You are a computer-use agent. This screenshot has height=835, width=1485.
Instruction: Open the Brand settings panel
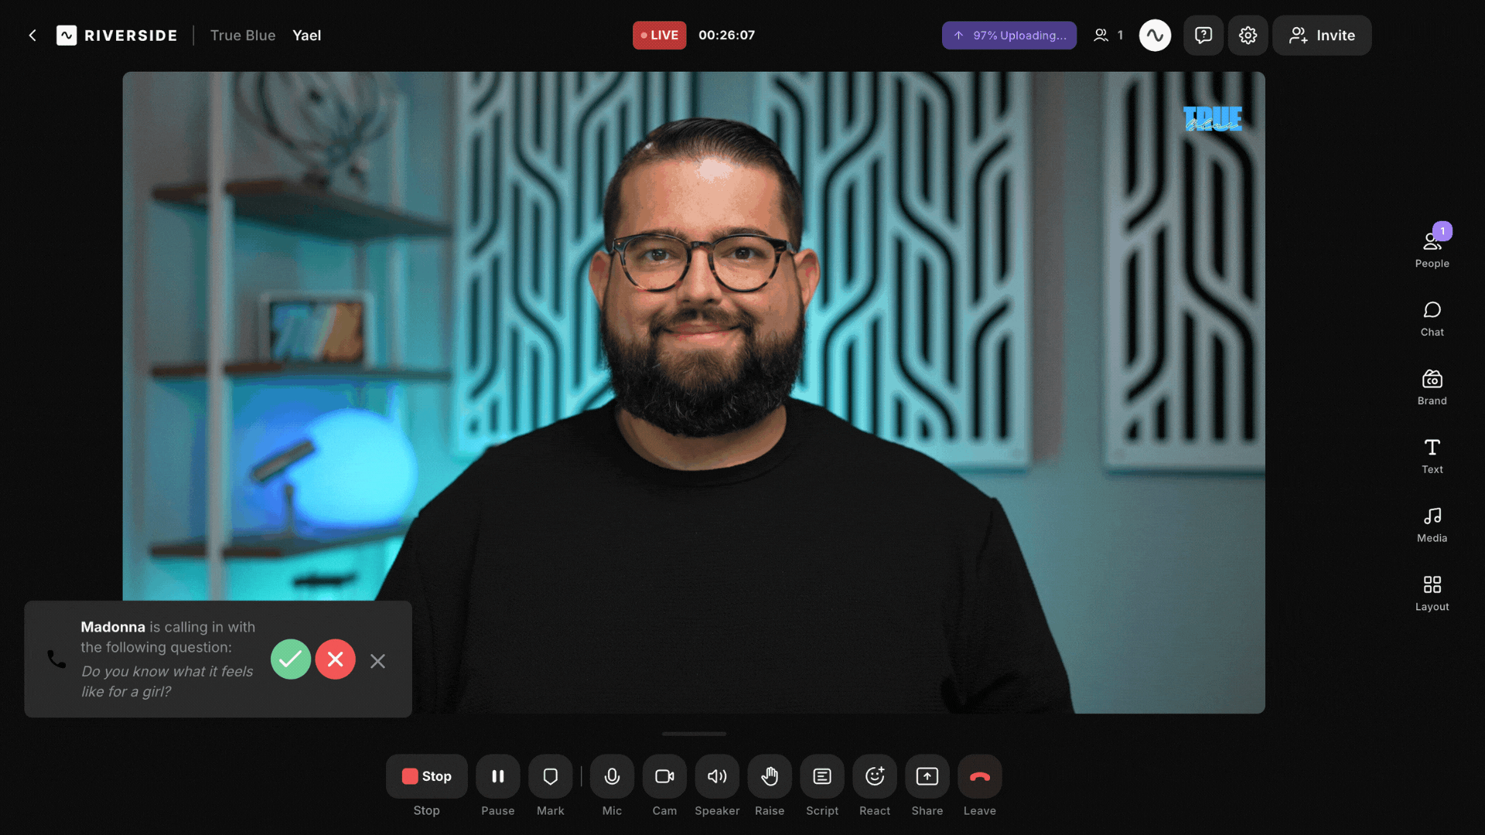click(x=1432, y=387)
